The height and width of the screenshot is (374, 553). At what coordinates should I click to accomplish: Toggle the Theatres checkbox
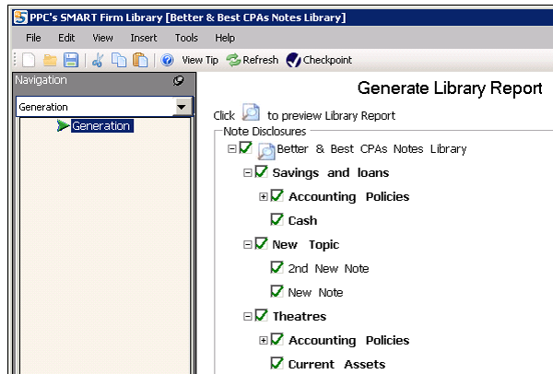(262, 316)
